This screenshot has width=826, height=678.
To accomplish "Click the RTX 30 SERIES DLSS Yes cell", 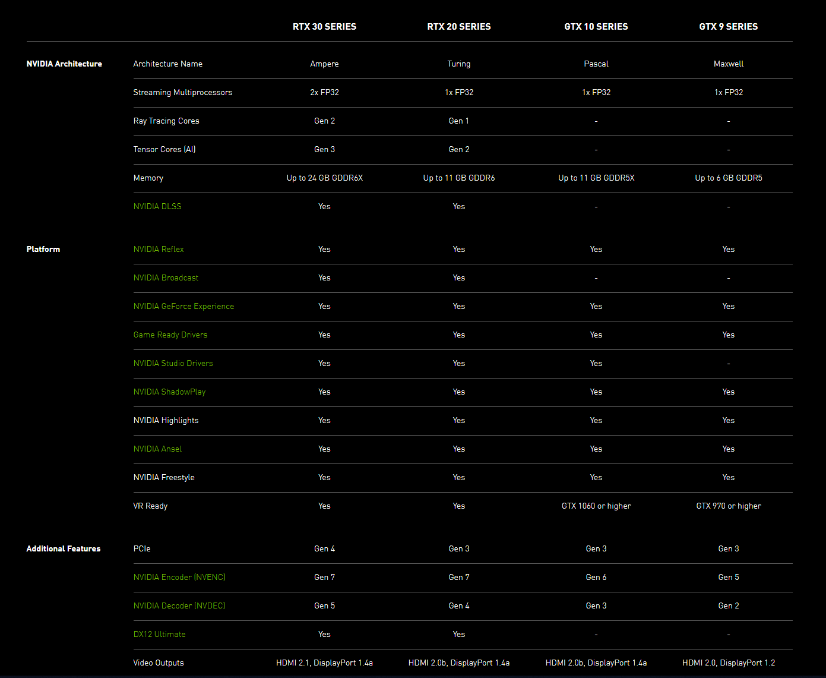I will click(x=324, y=206).
